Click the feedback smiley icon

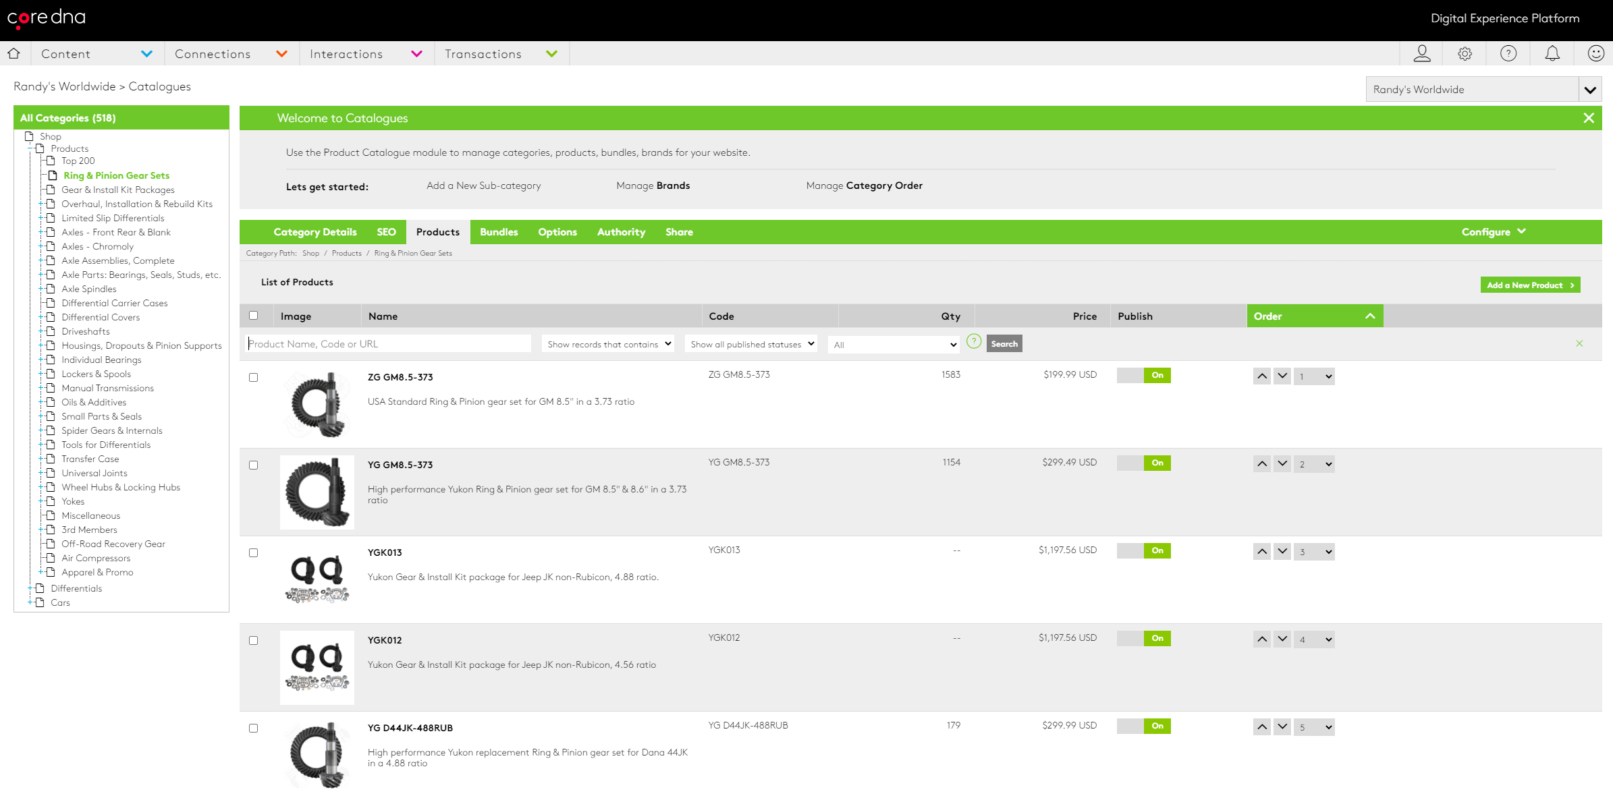[1595, 53]
